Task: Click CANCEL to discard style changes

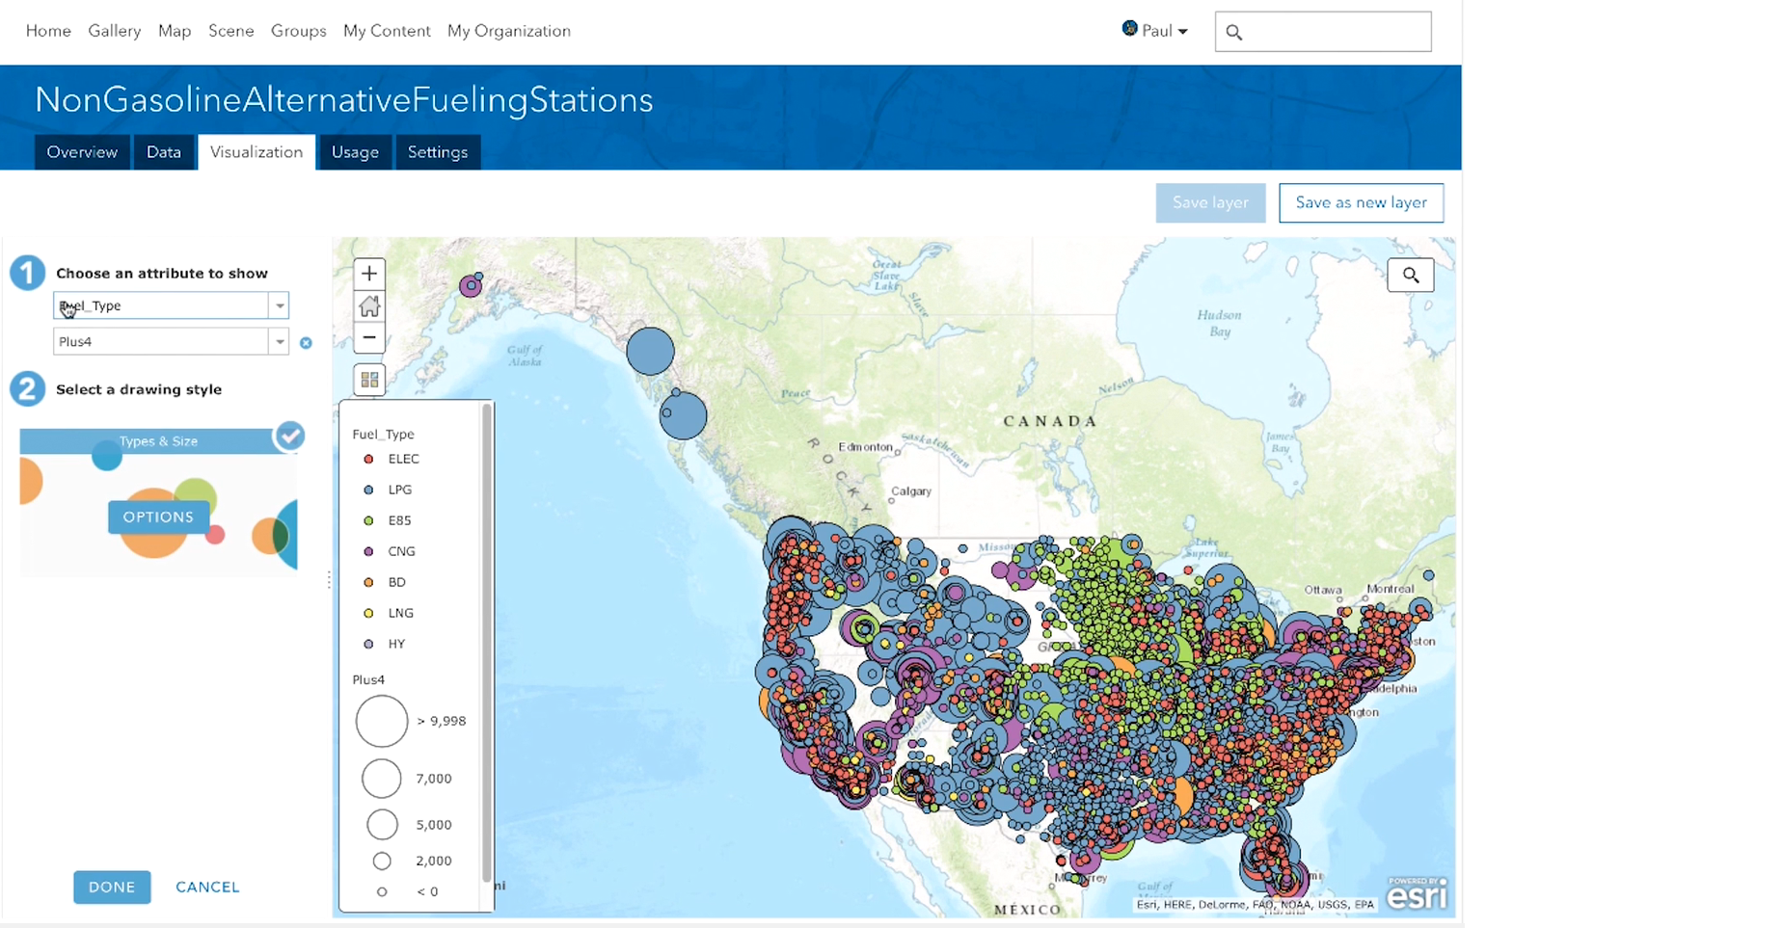Action: [207, 887]
